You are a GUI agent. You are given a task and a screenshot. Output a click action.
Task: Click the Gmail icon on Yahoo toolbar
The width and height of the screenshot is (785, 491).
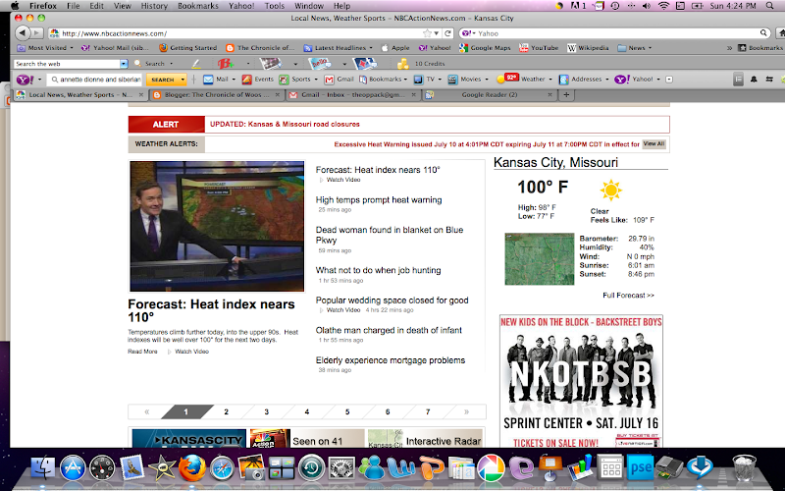[x=329, y=80]
